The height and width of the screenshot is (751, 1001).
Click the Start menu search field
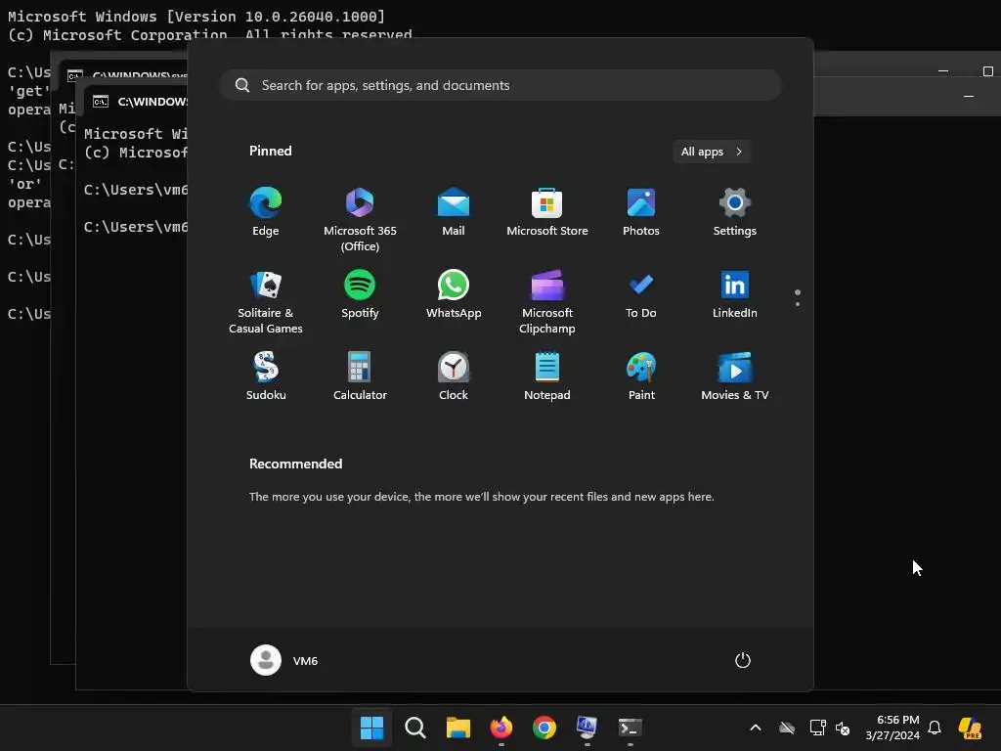(500, 86)
